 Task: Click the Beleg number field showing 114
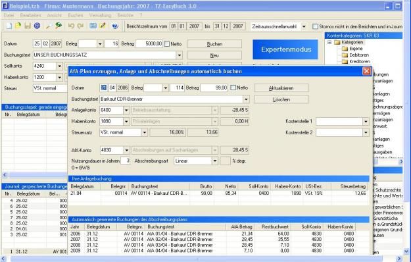[x=177, y=88]
